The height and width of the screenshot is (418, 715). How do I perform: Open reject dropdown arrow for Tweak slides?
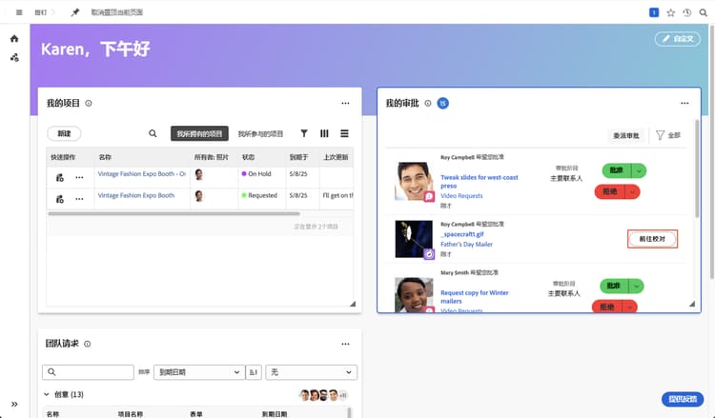tap(632, 191)
